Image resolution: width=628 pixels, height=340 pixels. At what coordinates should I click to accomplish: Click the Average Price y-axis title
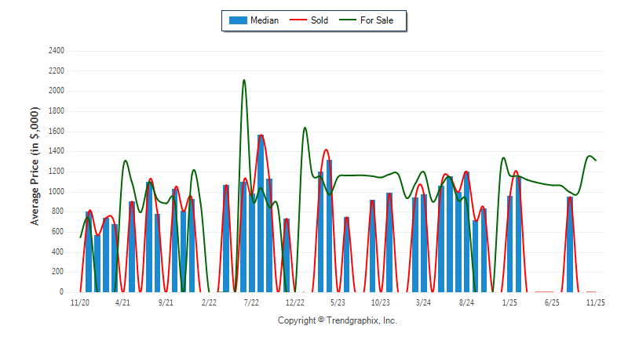pyautogui.click(x=35, y=174)
